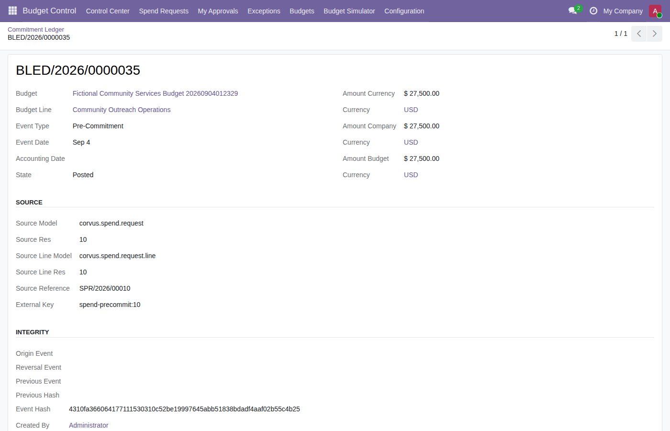Click Source Model value corvus.spend.request

coord(112,223)
